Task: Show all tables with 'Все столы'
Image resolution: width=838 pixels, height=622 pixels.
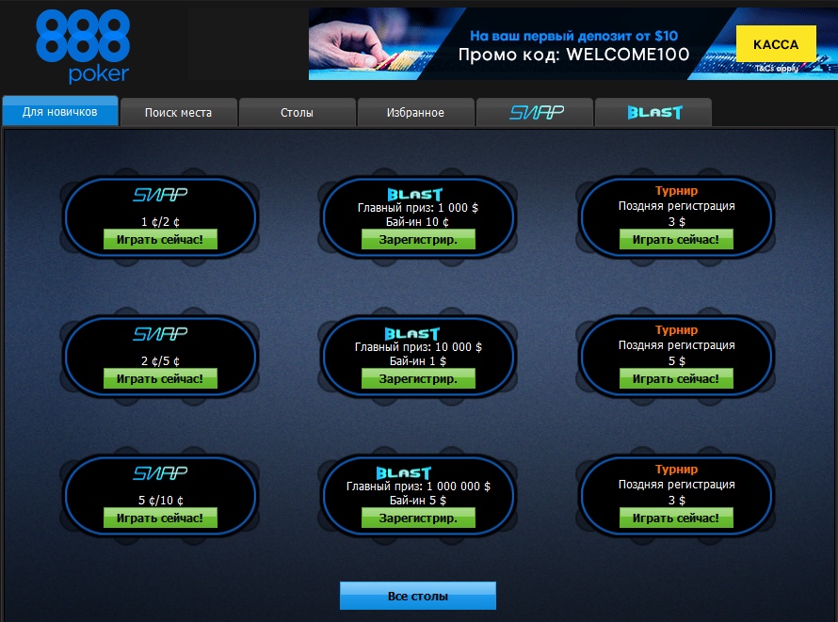Action: [418, 596]
